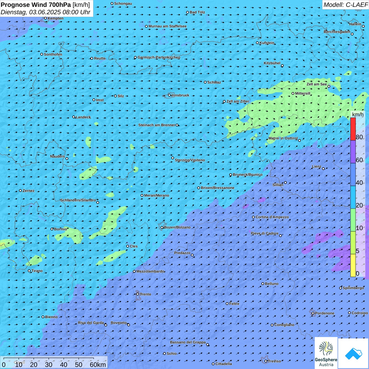Click the 'Nauders' town label
This screenshot has width=369, height=369.
tap(57, 156)
